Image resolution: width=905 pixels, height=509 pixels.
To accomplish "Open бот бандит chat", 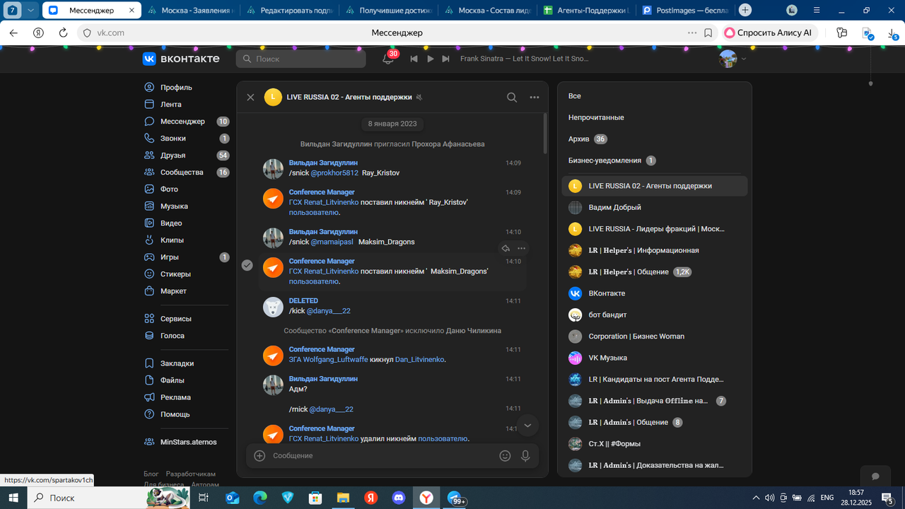I will pos(655,315).
